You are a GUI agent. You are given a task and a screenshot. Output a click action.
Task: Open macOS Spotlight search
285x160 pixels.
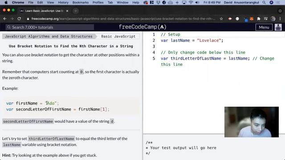pyautogui.click(x=264, y=2)
